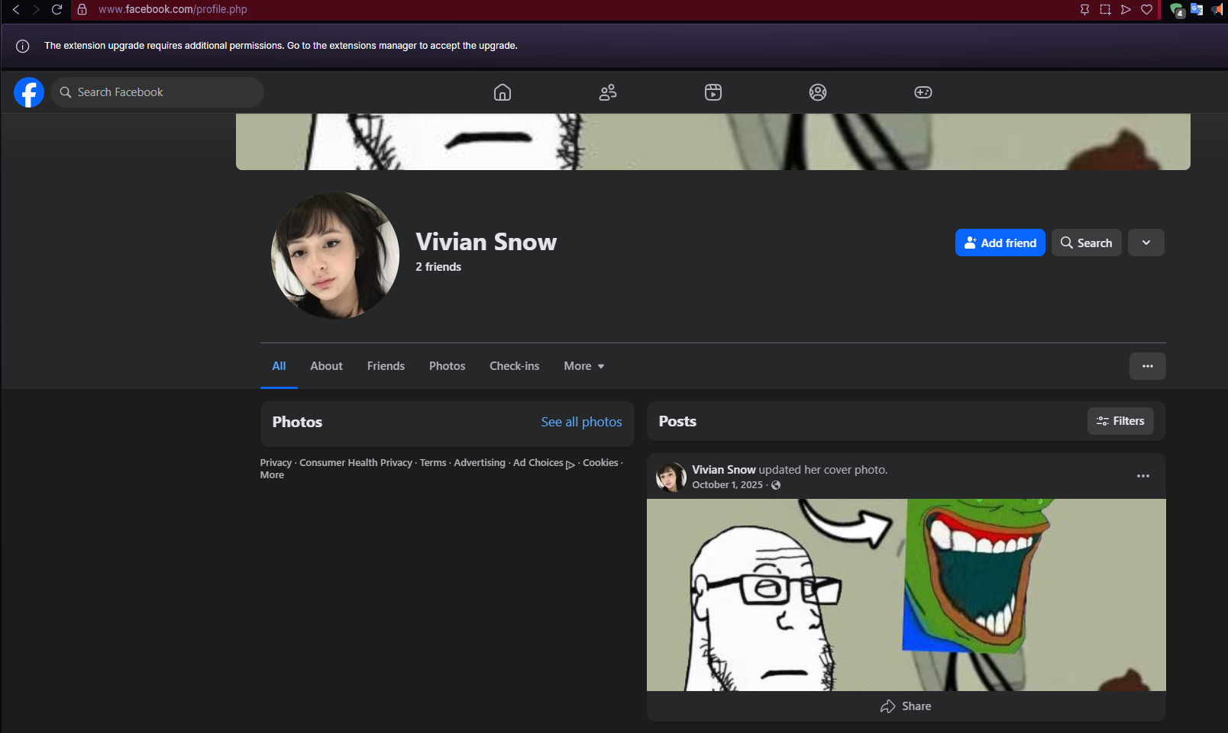Reload the page using browser refresh icon
1228x733 pixels.
[57, 10]
